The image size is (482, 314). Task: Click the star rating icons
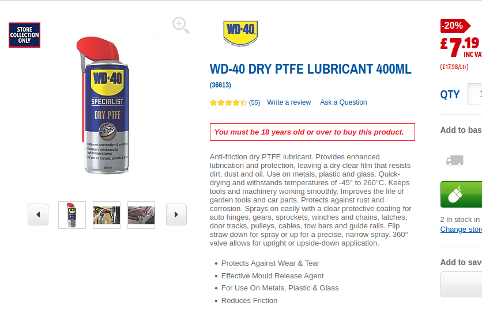[228, 102]
